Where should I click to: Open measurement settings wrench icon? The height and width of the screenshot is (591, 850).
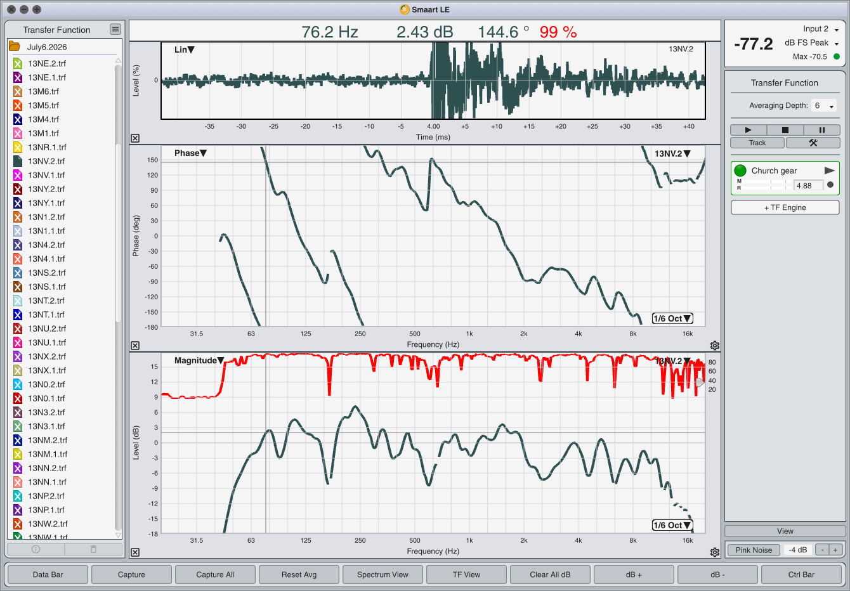(x=813, y=143)
